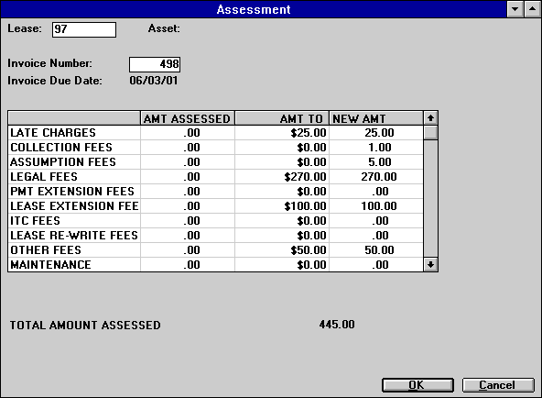Click the AMT ASSESSED column header
Image resolution: width=542 pixels, height=398 pixels.
(188, 118)
